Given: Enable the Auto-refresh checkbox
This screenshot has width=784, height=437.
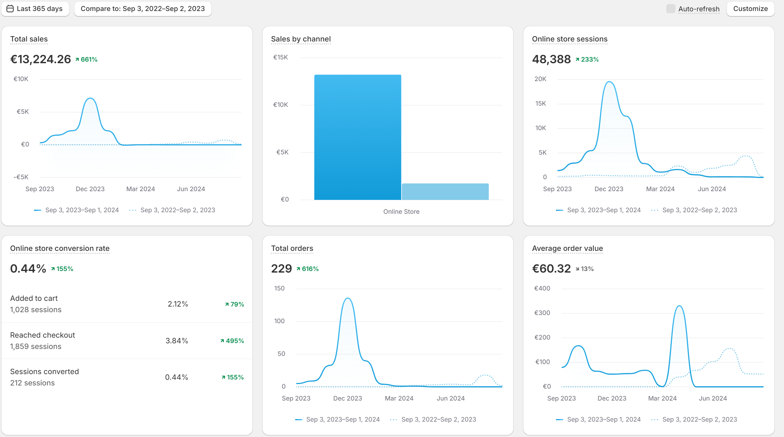Looking at the screenshot, I should coord(670,9).
